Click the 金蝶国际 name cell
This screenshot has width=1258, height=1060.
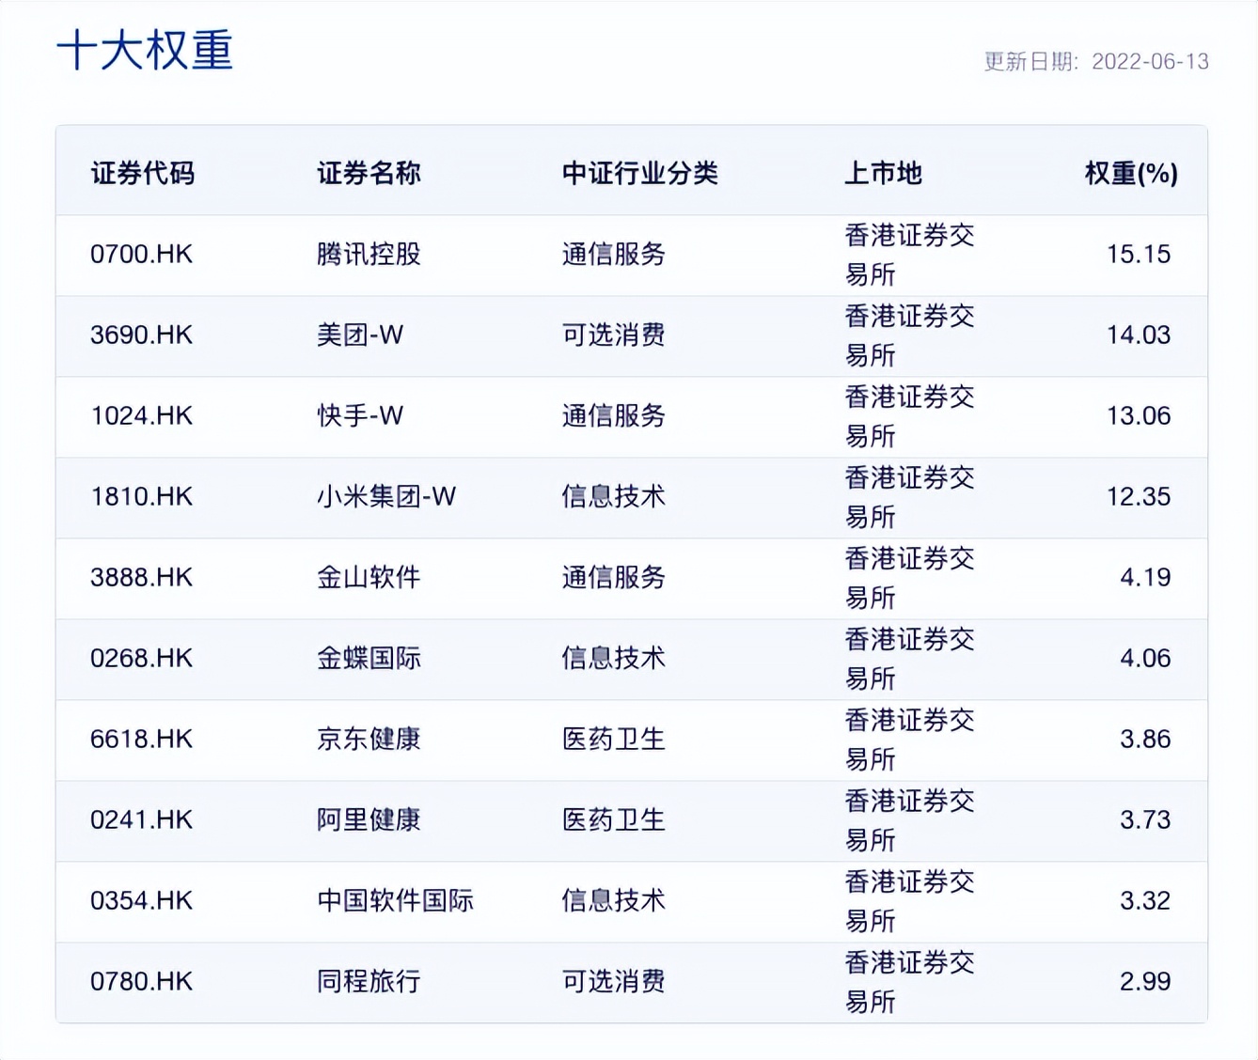tap(369, 659)
